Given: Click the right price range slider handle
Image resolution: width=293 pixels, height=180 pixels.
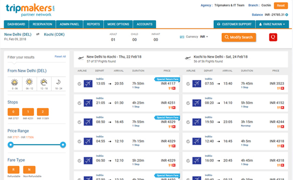Looking at the screenshot, I should [x=63, y=144].
